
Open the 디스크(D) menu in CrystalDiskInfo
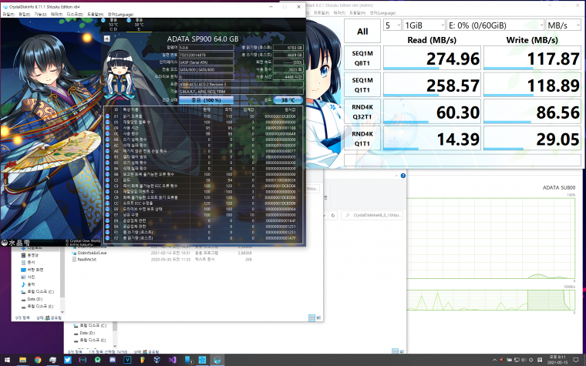(75, 14)
